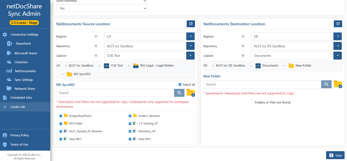Click the Cabinet help icon in destination
Viewport: 347px width, 161px height.
tap(243, 56)
